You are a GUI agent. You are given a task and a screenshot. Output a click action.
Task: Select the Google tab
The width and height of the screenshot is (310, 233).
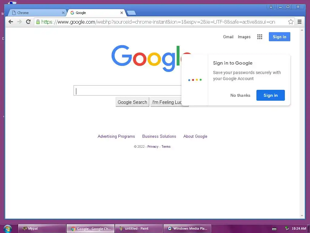coord(97,13)
